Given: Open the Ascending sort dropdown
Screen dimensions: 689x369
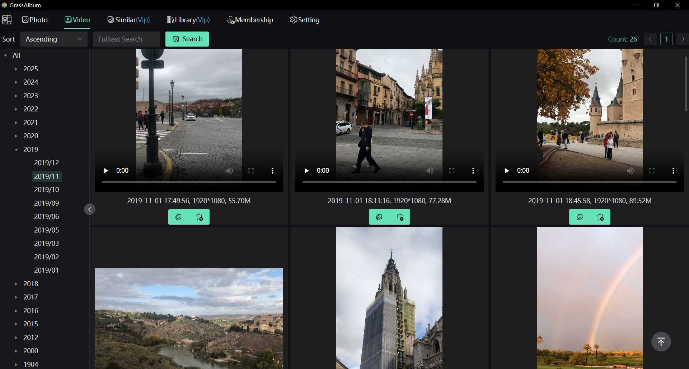Looking at the screenshot, I should tap(53, 39).
